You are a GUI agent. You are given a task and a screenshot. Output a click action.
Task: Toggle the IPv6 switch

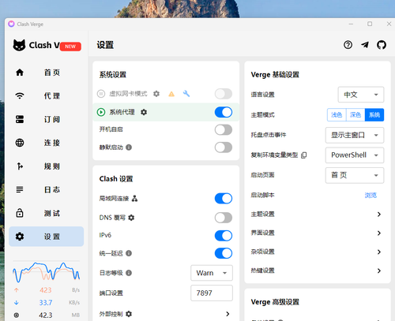(x=224, y=236)
